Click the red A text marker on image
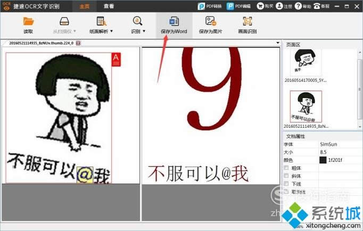Viewport: 363px width, 231px height. (117, 60)
